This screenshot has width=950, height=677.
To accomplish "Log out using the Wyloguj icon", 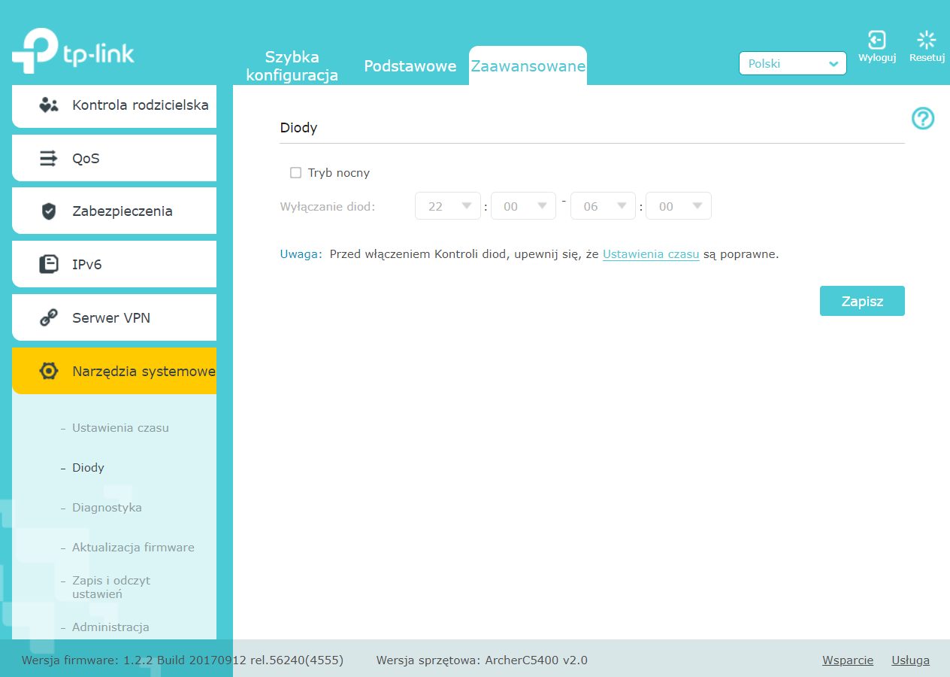I will click(x=876, y=41).
